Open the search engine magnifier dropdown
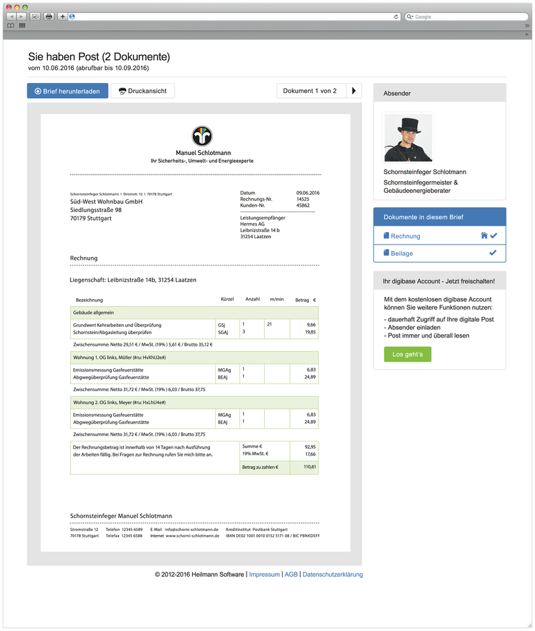Screen dimensions: 535x631 (x=410, y=16)
